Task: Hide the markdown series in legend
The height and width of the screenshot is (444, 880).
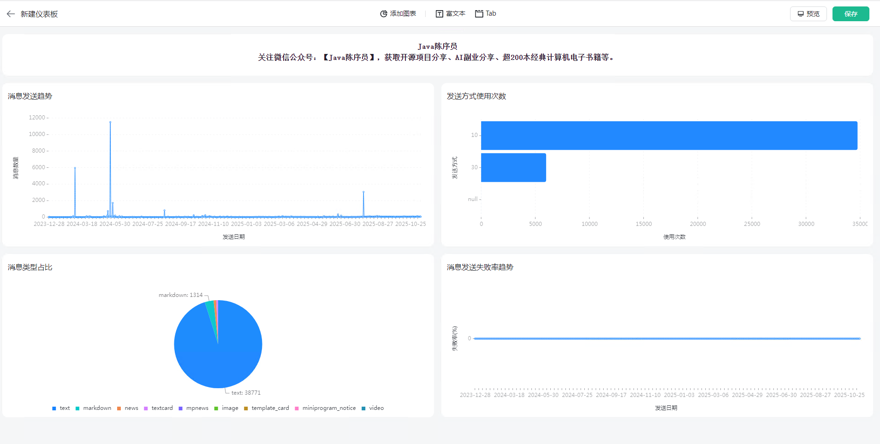Action: (x=93, y=408)
